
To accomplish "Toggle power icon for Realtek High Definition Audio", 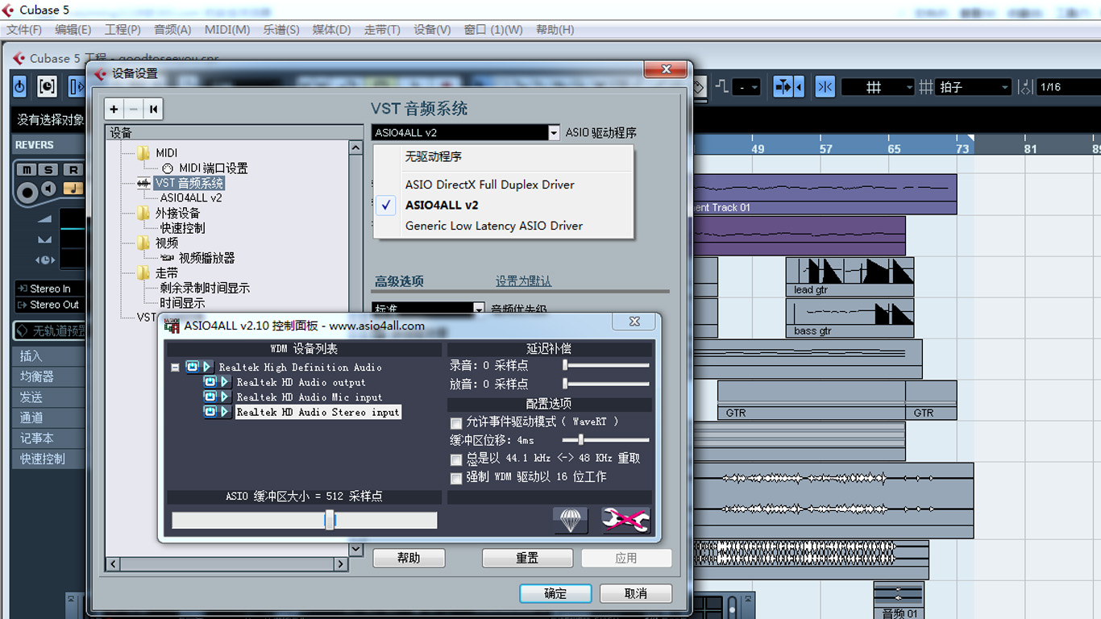I will pos(192,367).
